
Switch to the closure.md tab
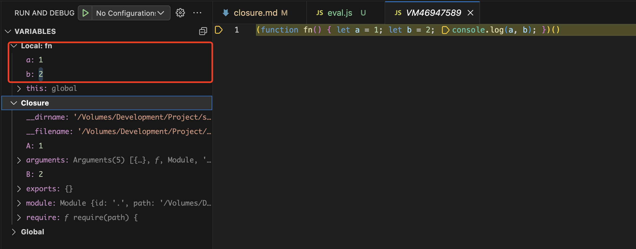click(260, 13)
